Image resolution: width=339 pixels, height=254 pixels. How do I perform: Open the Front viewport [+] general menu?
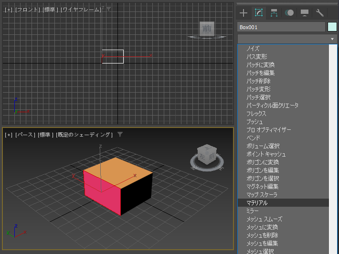point(9,10)
